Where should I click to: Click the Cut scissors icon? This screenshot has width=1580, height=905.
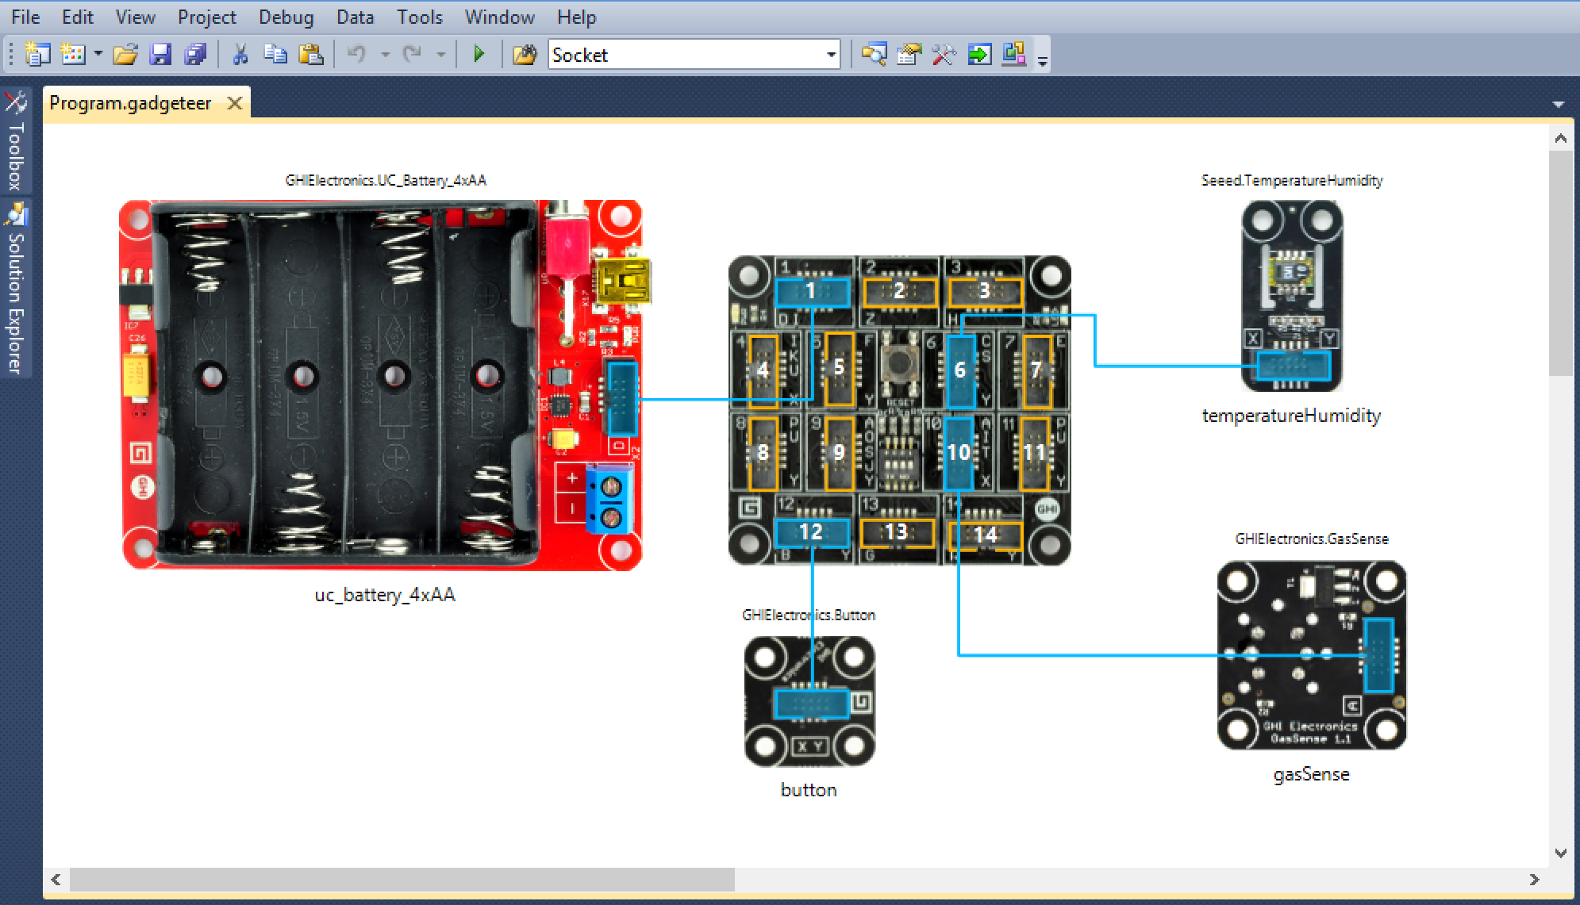(240, 54)
